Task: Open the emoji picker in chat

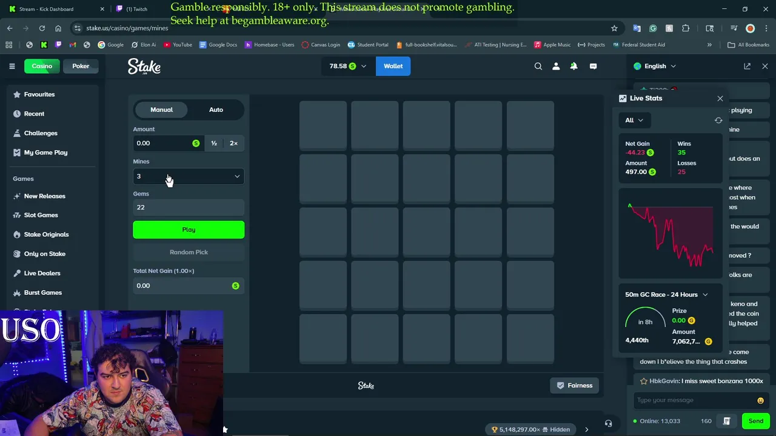Action: (760, 400)
